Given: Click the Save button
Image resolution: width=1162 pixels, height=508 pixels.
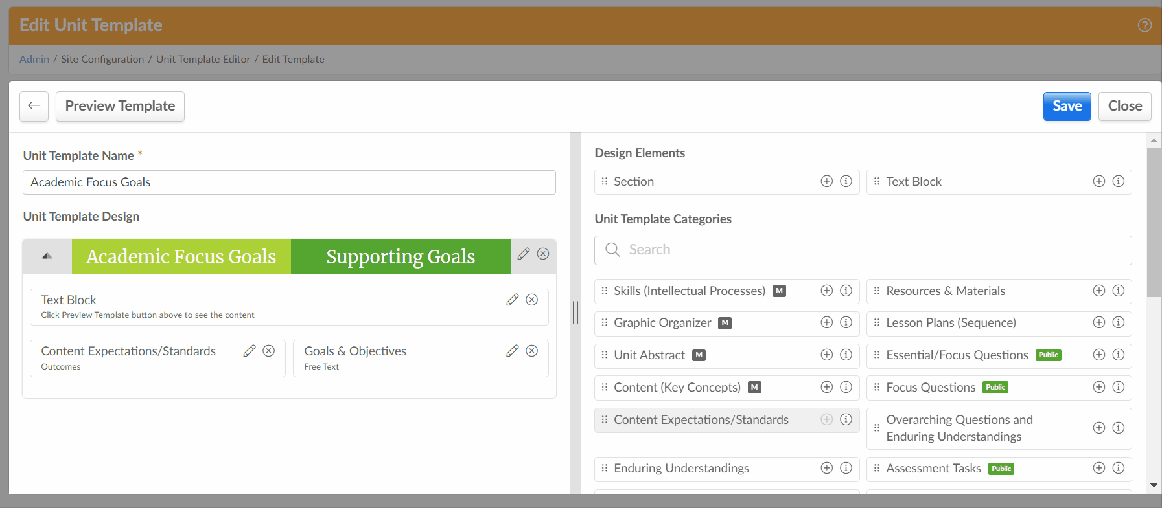Looking at the screenshot, I should point(1067,106).
